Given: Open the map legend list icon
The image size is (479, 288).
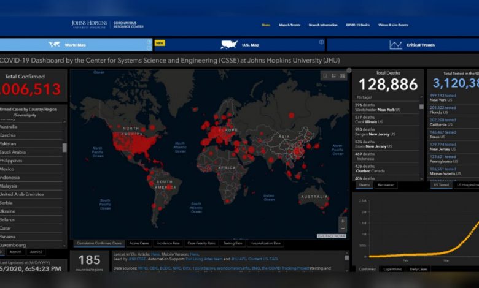Looking at the screenshot, I should [334, 75].
